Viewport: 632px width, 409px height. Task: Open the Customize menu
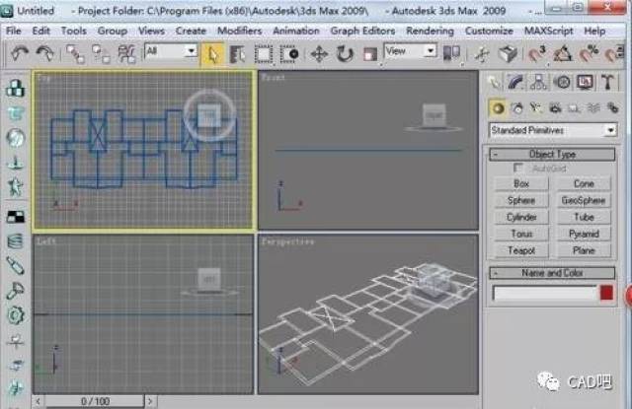click(489, 31)
